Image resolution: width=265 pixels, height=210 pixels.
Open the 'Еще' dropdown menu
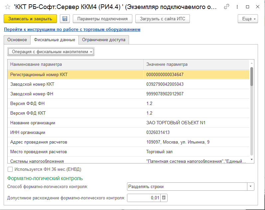point(248,19)
